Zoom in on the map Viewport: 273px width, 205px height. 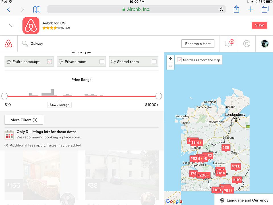170,59
